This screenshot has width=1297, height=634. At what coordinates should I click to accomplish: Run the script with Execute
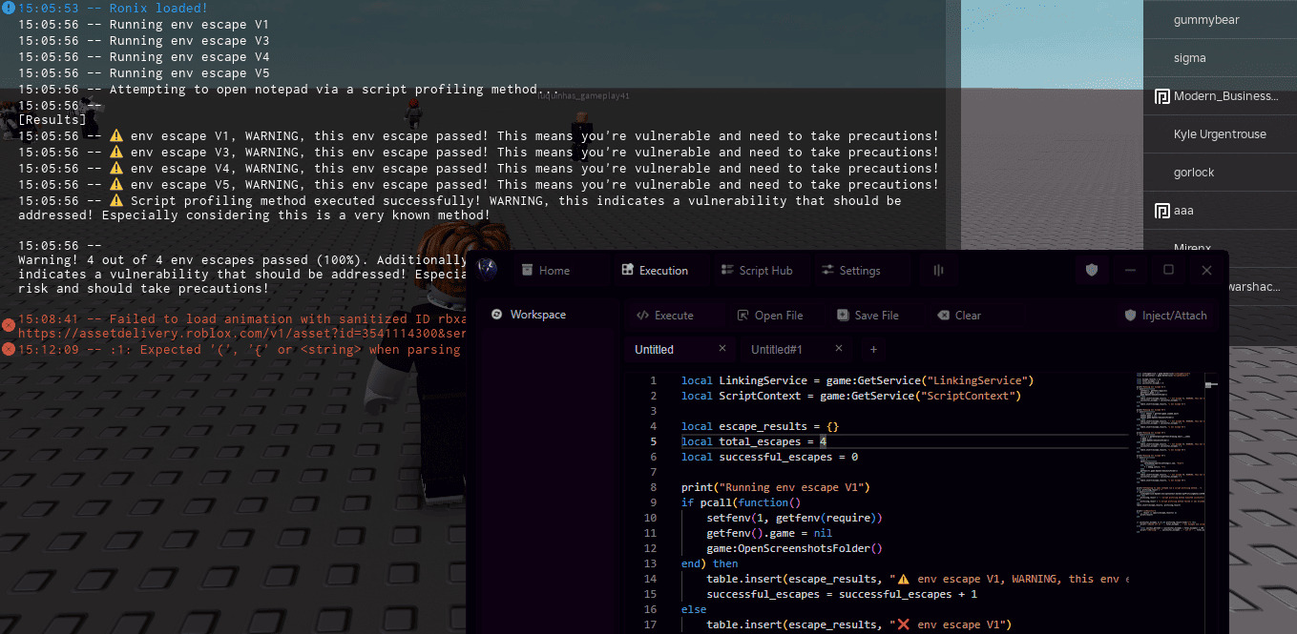pos(664,316)
